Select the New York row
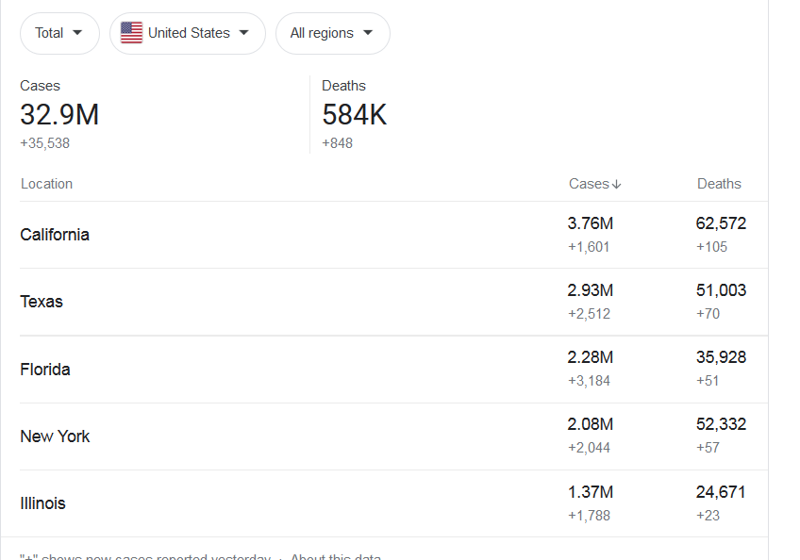Screen dimensions: 800x560 [393, 436]
